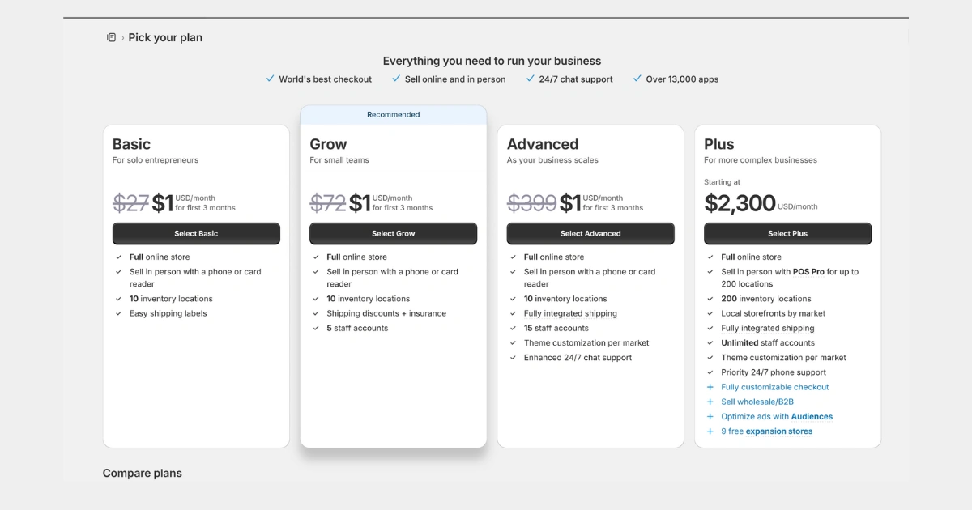Image resolution: width=972 pixels, height=510 pixels.
Task: Click the 9 free expansion stores link
Action: pos(766,431)
